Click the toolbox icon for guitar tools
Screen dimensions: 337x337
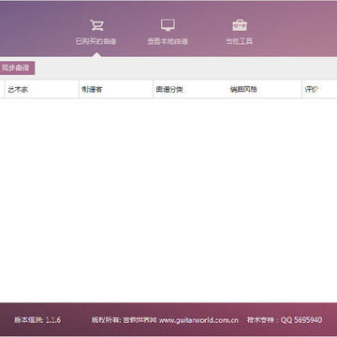[x=240, y=25]
